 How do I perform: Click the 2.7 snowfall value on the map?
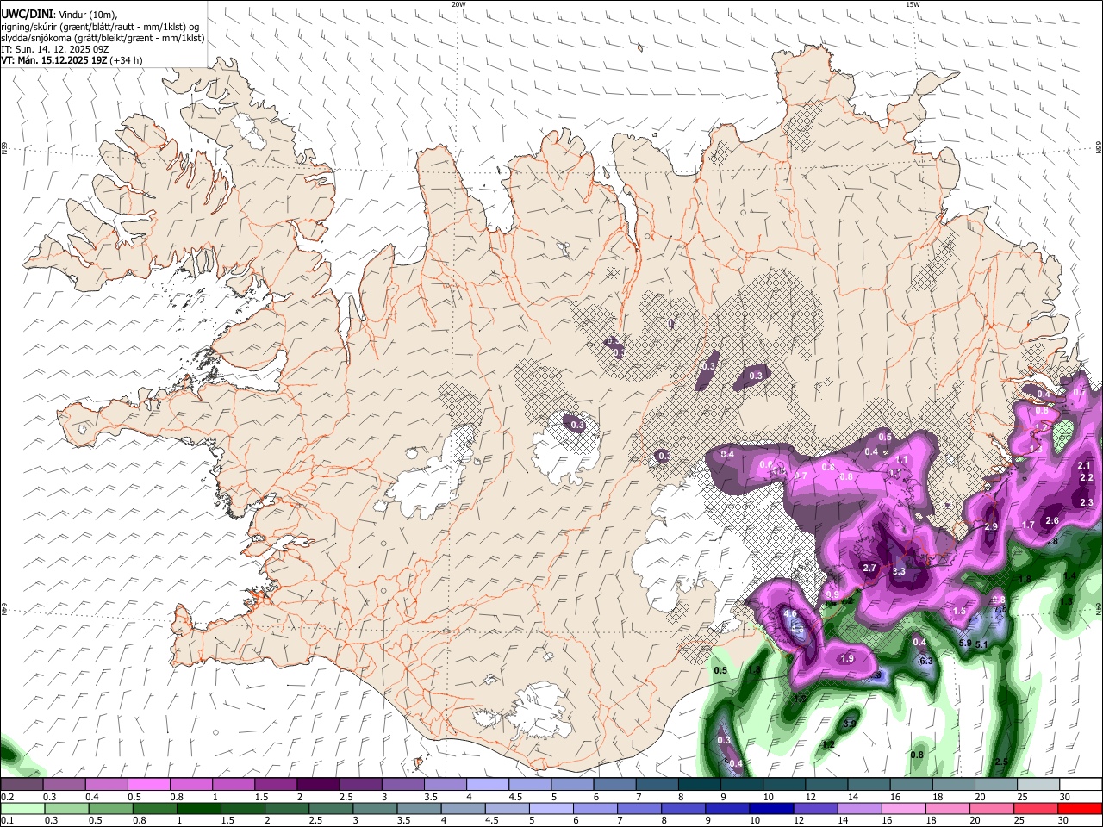click(x=869, y=568)
